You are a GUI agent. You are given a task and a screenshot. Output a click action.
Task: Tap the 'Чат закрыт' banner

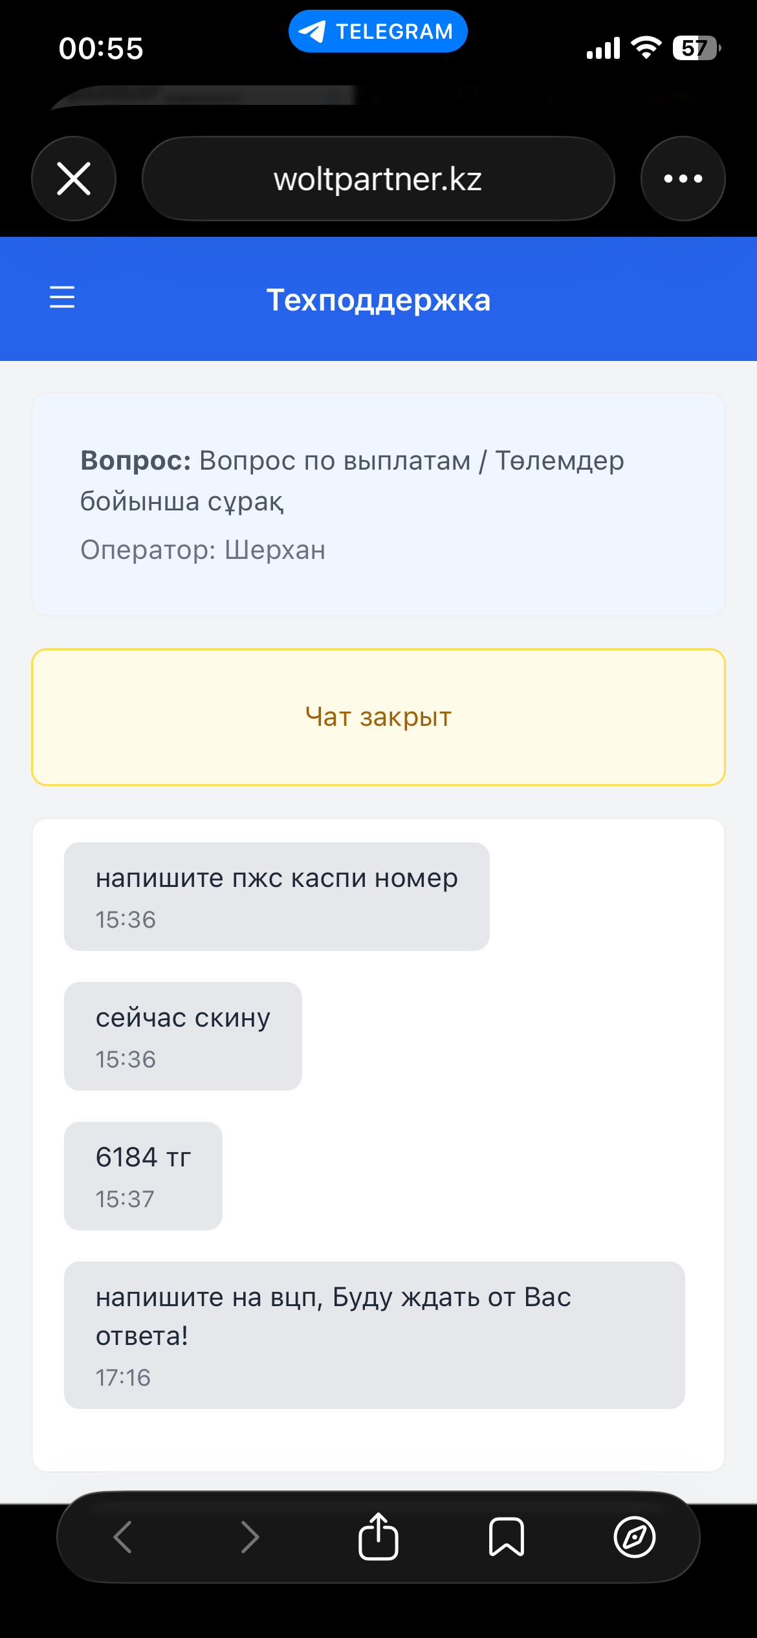coord(378,717)
